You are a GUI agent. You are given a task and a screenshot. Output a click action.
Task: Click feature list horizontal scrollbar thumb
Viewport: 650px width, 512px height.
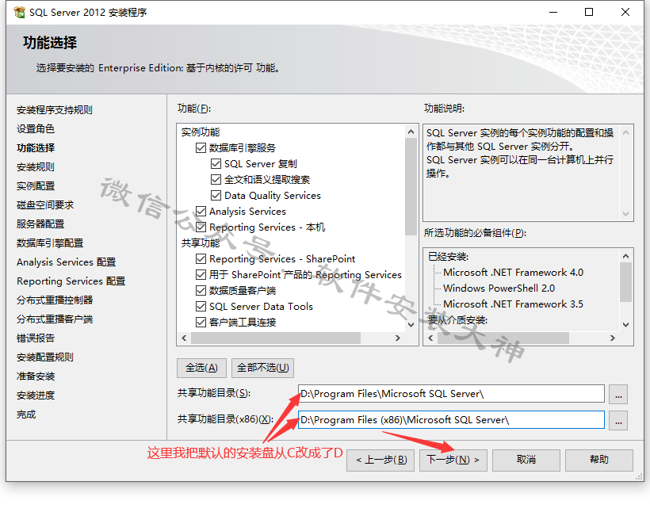276,338
